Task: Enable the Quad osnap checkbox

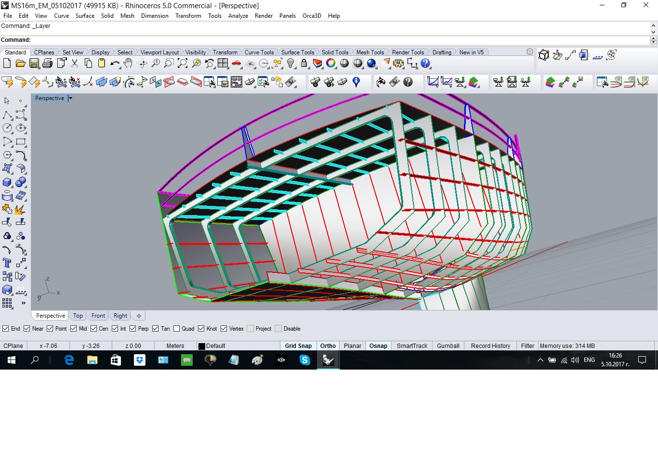Action: (177, 329)
